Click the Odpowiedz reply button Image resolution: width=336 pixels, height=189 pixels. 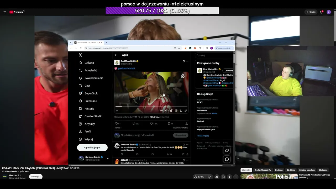tap(181, 135)
